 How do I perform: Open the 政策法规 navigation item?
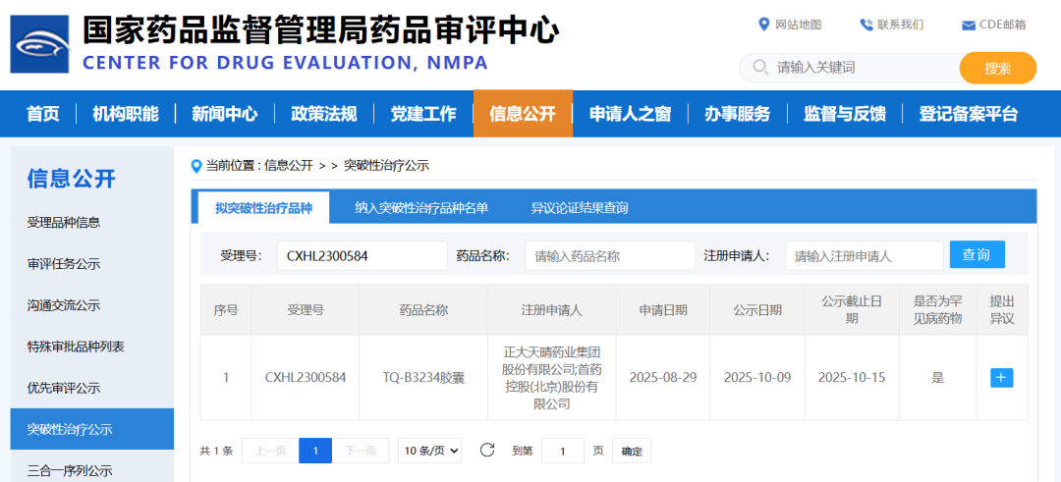click(324, 114)
